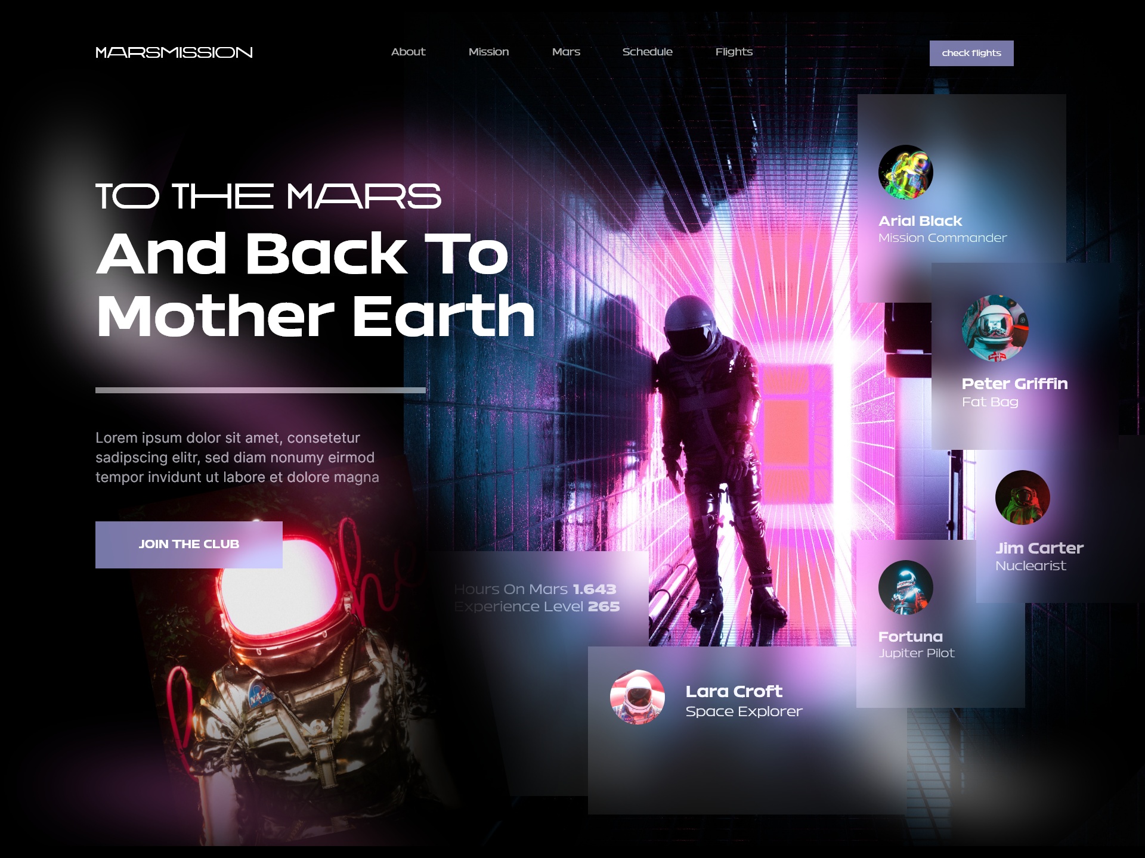Click the JOIN THE CLUB button
Image resolution: width=1145 pixels, height=858 pixels.
tap(188, 545)
